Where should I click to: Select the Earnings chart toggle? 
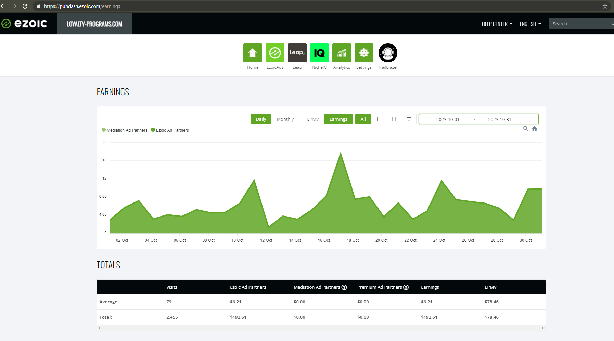point(338,119)
